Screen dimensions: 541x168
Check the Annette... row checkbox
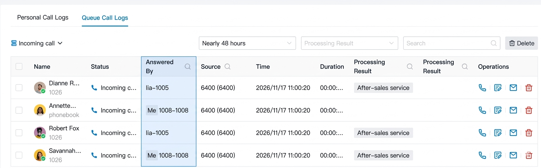19,110
